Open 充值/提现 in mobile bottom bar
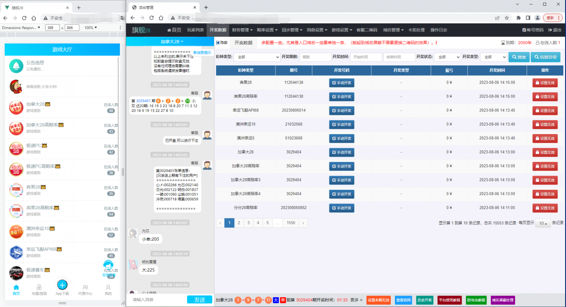Screen dimensions: 566x307 39,290
